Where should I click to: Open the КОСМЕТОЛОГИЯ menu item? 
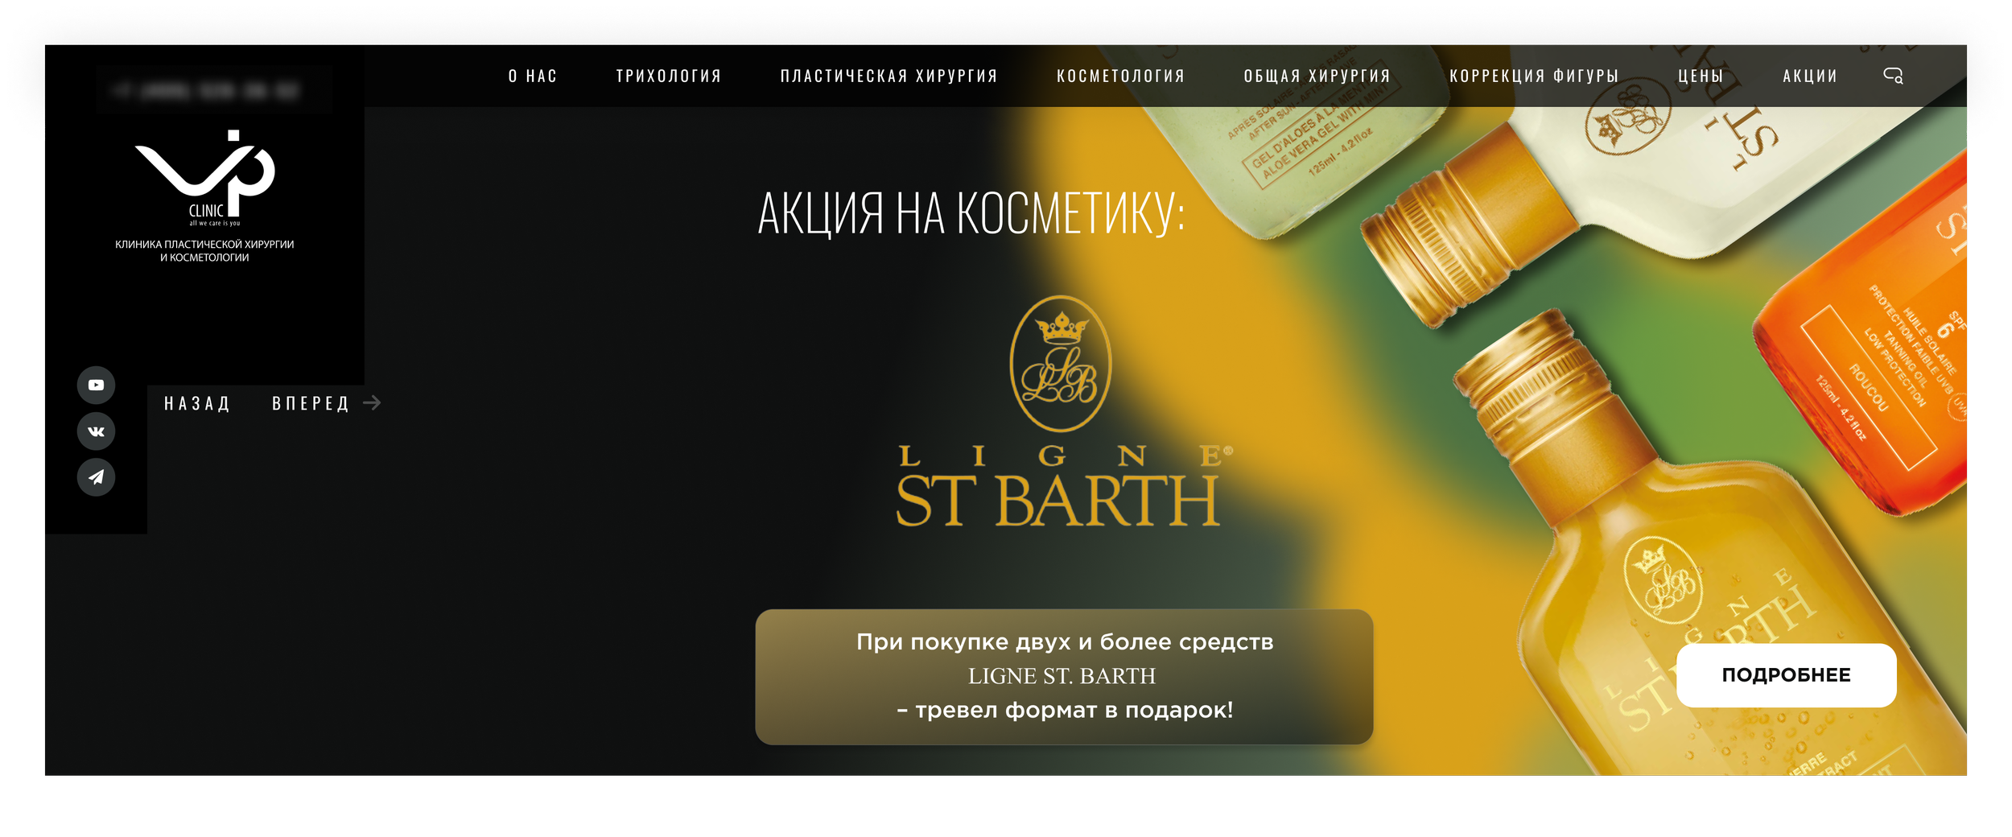point(1121,76)
